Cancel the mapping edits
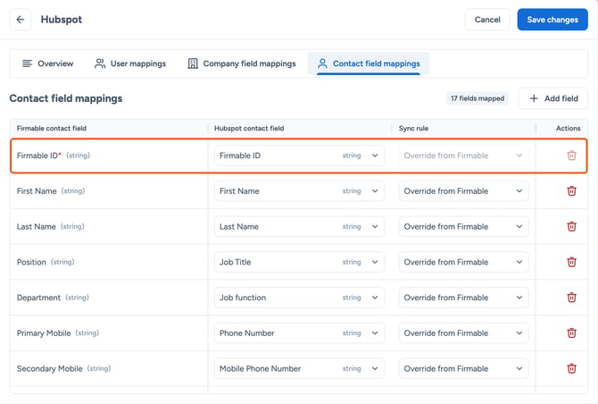 tap(487, 20)
